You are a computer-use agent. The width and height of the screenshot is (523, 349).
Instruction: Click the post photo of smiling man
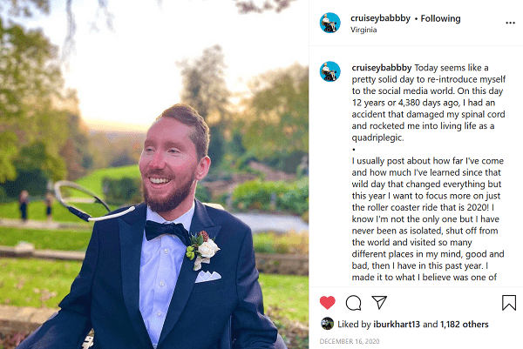154,174
